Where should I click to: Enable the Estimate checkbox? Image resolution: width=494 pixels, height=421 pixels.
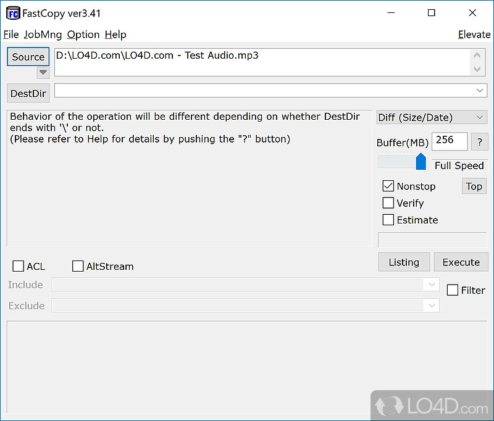(x=388, y=220)
